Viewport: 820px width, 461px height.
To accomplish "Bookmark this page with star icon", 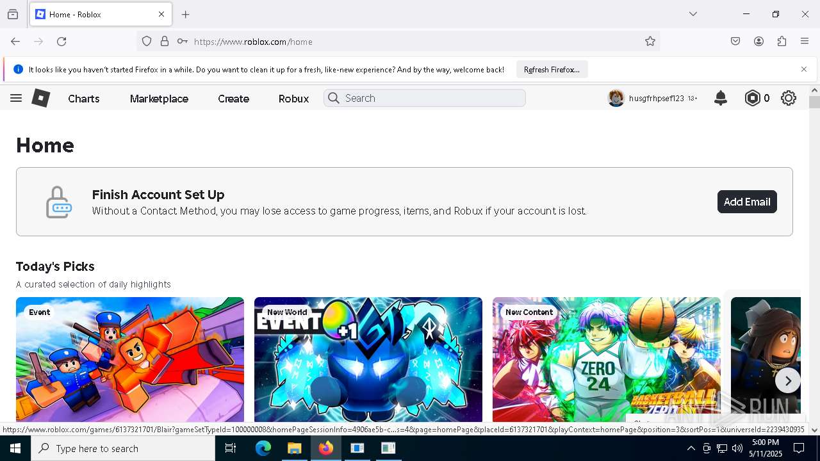I will click(x=650, y=42).
